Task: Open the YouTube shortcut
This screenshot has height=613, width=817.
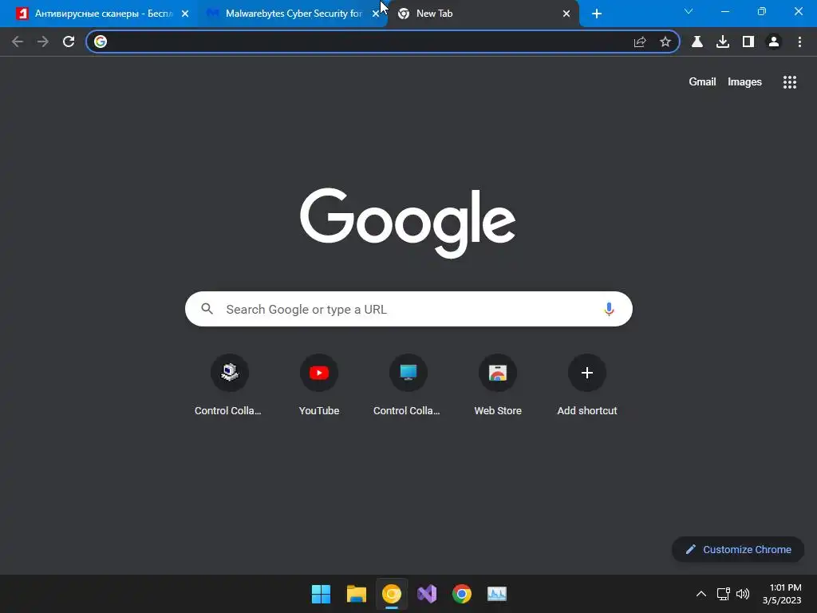Action: (319, 385)
